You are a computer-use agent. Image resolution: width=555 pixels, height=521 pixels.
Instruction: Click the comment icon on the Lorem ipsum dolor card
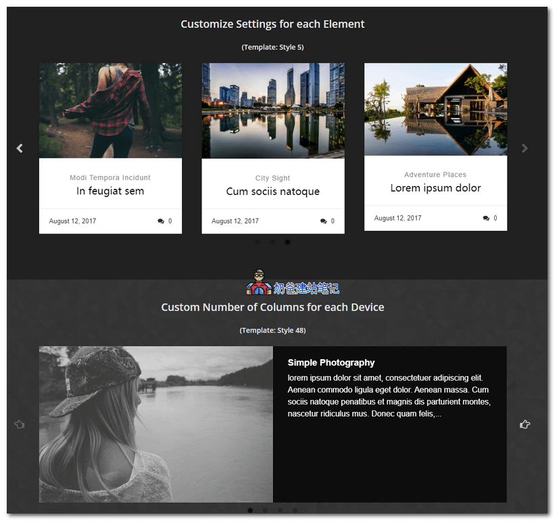(x=486, y=219)
